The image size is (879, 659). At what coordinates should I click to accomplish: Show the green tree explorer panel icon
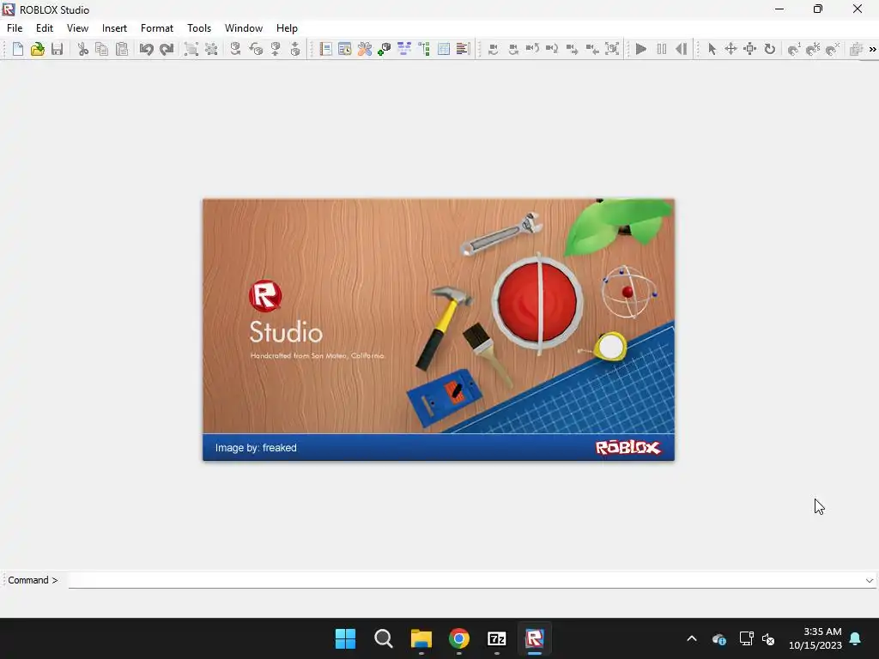pyautogui.click(x=424, y=49)
